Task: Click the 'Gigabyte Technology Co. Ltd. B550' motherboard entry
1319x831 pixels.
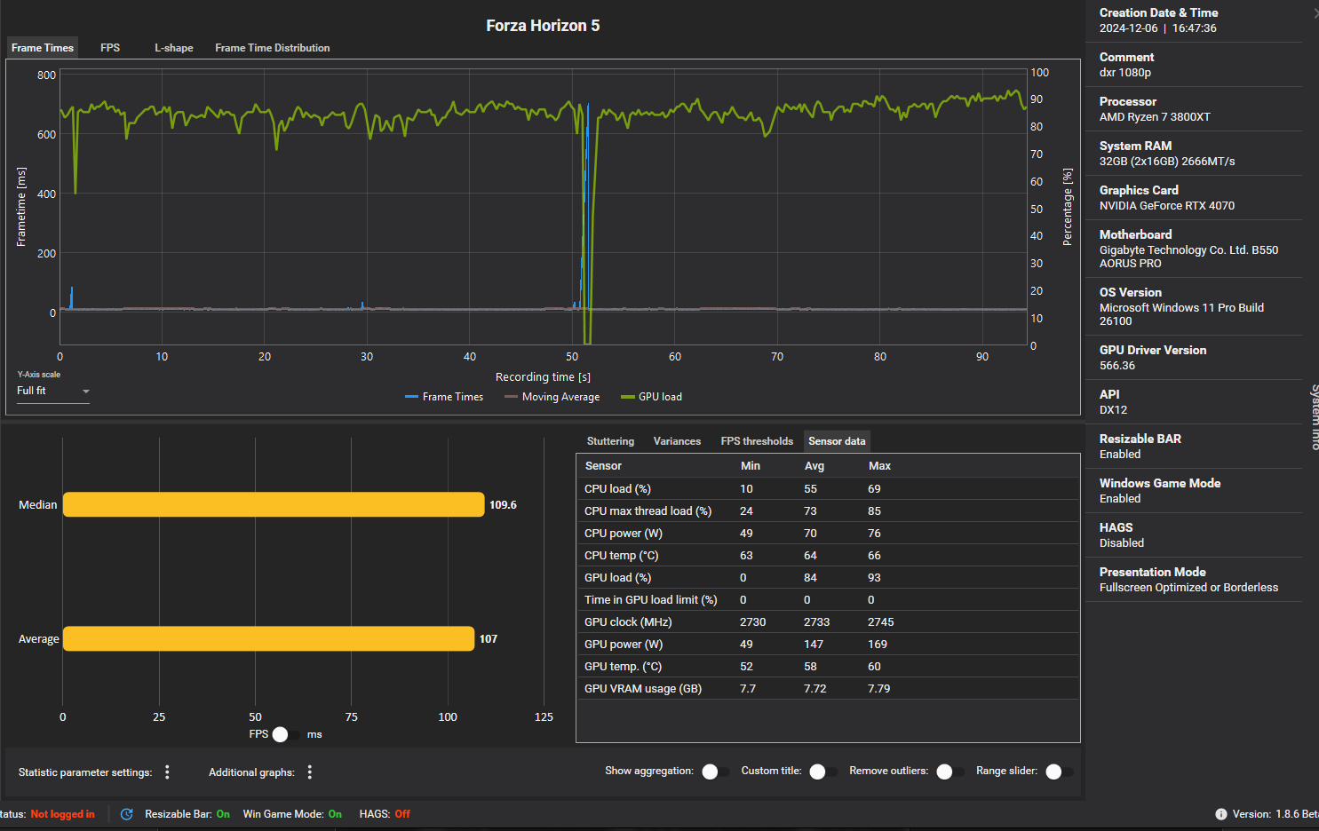Action: click(x=1189, y=250)
